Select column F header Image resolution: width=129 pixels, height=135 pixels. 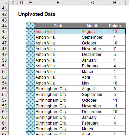(58, 2)
